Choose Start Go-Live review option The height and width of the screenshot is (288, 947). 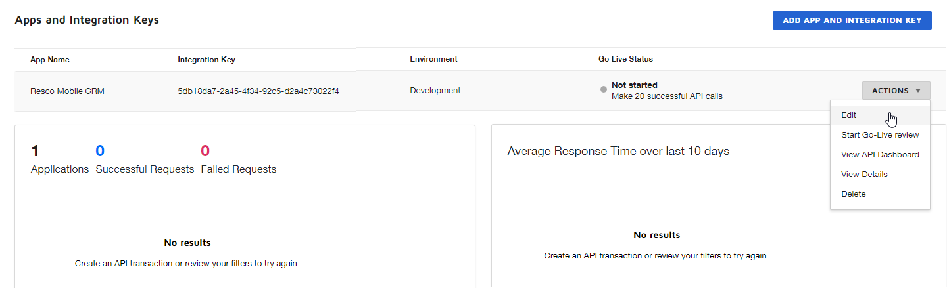click(880, 135)
